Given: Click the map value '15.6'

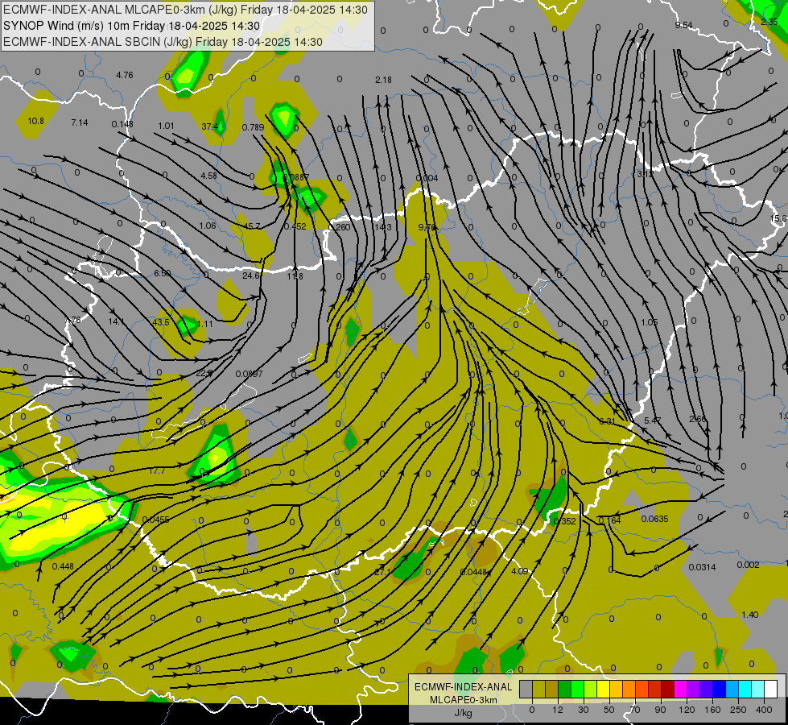Looking at the screenshot, I should pyautogui.click(x=778, y=218).
